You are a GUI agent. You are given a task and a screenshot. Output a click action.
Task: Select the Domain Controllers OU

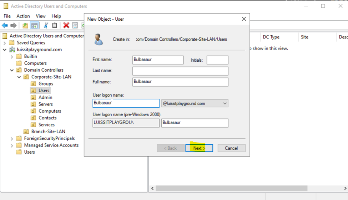click(44, 70)
